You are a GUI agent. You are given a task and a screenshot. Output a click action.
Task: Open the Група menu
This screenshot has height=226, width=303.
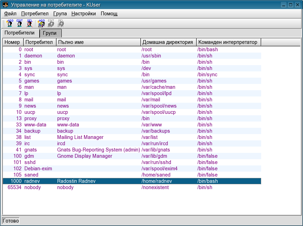tap(60, 14)
